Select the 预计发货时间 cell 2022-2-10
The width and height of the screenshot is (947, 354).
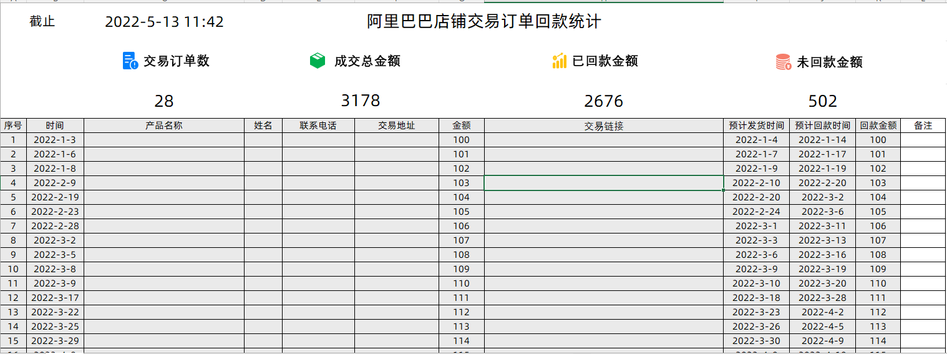pos(757,183)
